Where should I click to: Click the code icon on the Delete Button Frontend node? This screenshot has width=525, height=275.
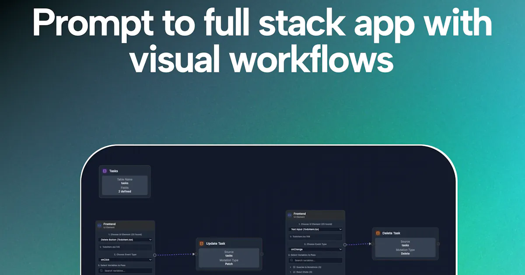99,225
